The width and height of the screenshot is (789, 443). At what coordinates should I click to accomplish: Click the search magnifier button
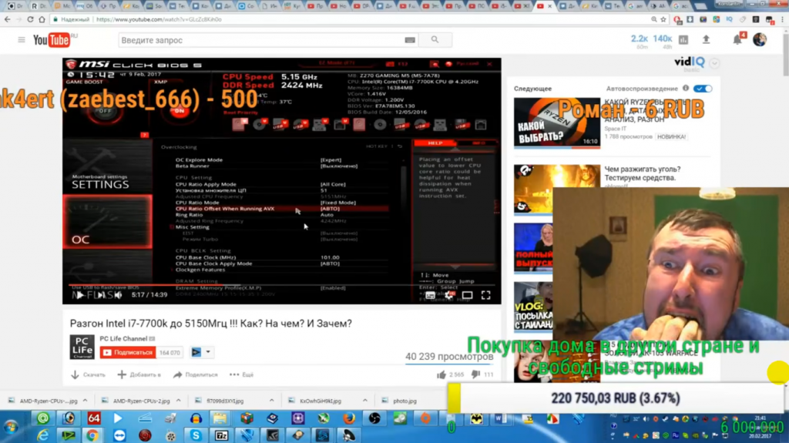pos(435,40)
